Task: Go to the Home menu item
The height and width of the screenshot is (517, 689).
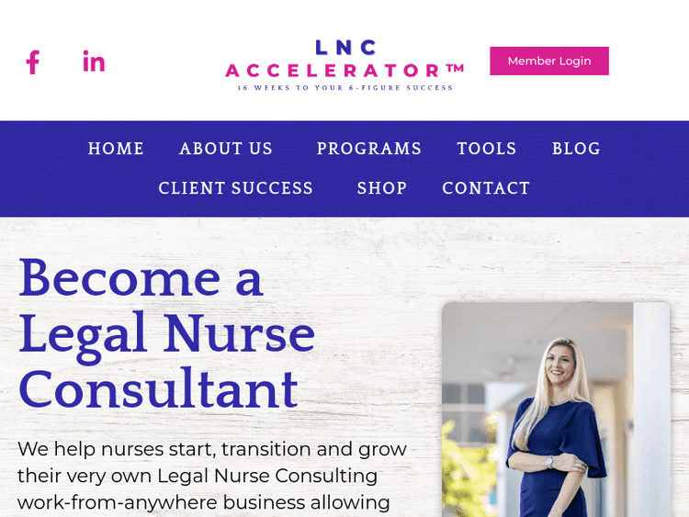Action: click(x=116, y=149)
